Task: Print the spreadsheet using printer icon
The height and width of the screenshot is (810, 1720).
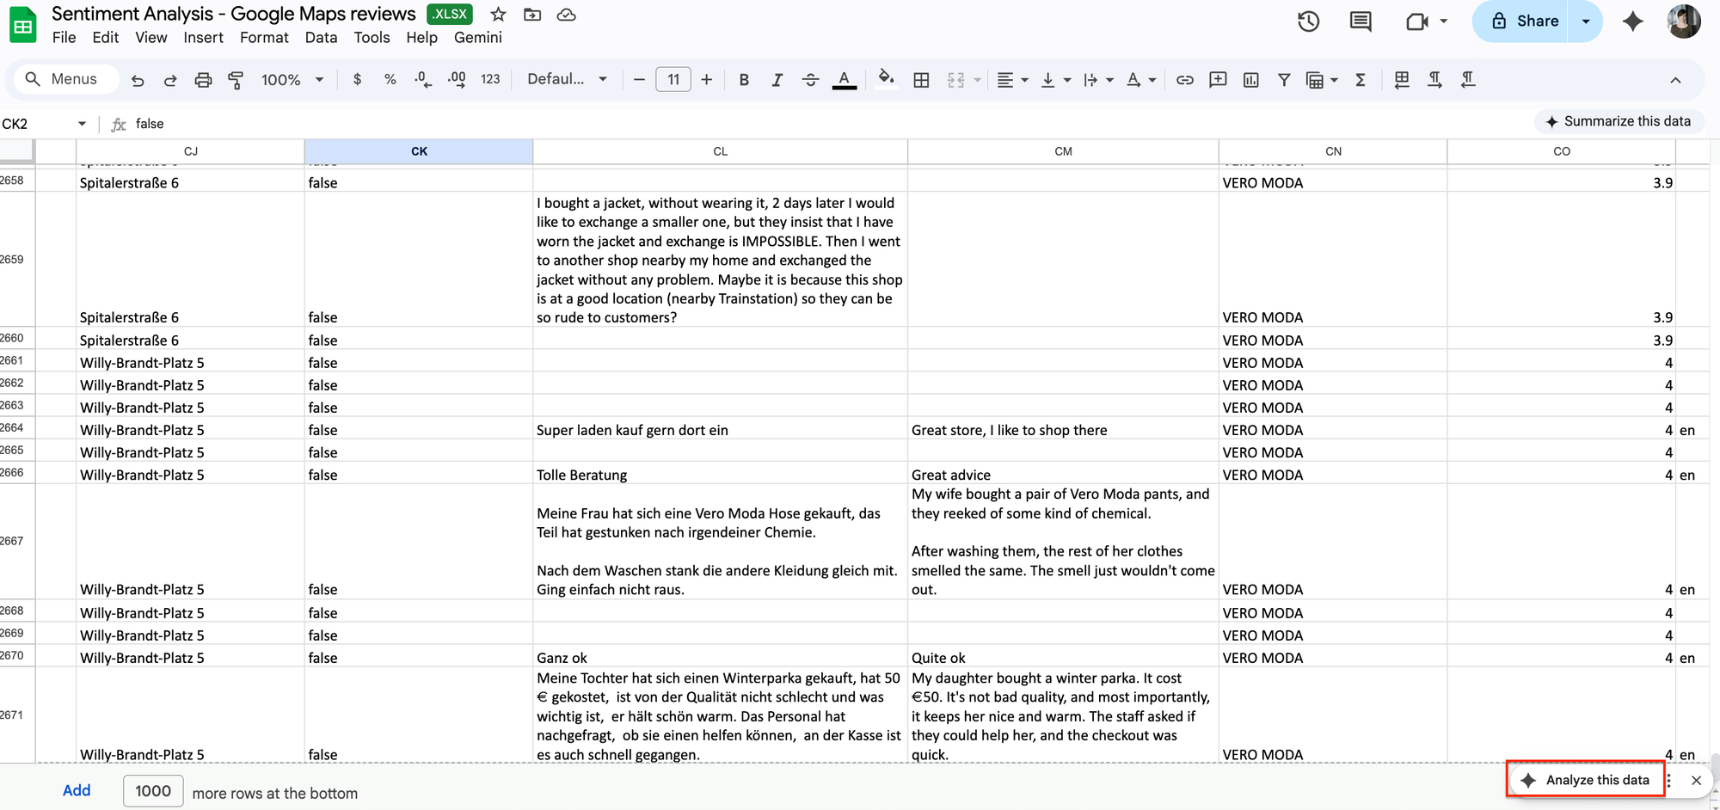Action: [203, 80]
